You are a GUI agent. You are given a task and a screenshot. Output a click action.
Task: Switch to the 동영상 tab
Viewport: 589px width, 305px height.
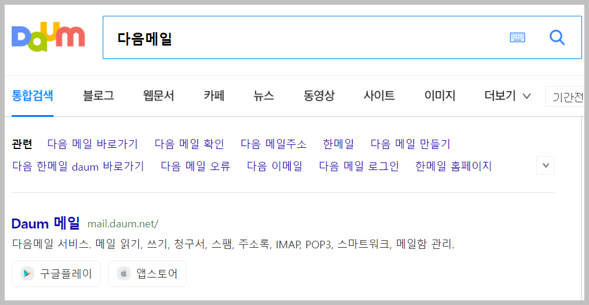pos(319,96)
